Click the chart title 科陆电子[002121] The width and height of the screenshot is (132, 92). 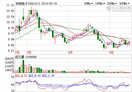pyautogui.click(x=28, y=4)
